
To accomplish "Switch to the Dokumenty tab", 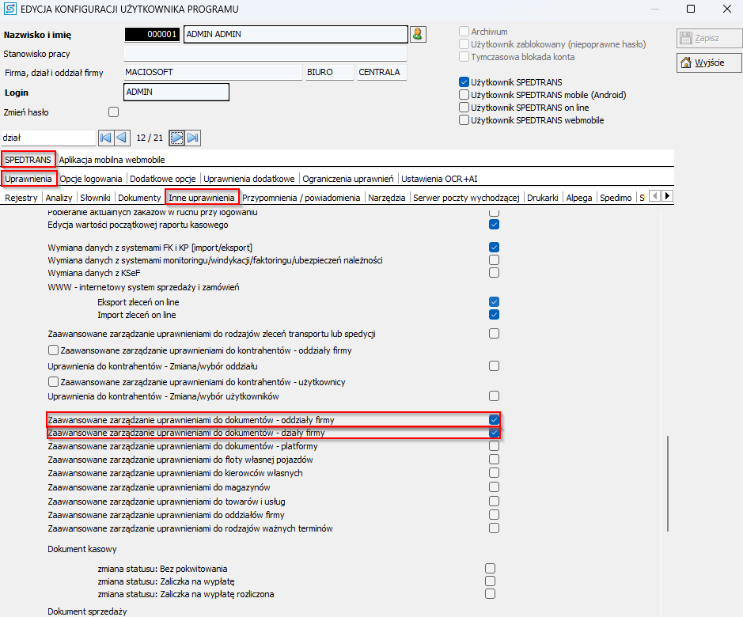I will point(139,197).
